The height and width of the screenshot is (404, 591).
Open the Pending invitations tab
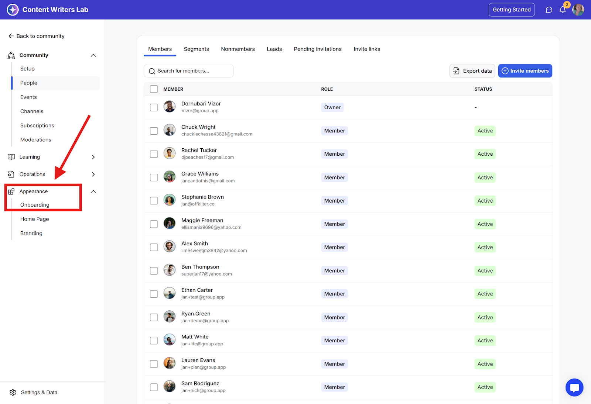[318, 49]
